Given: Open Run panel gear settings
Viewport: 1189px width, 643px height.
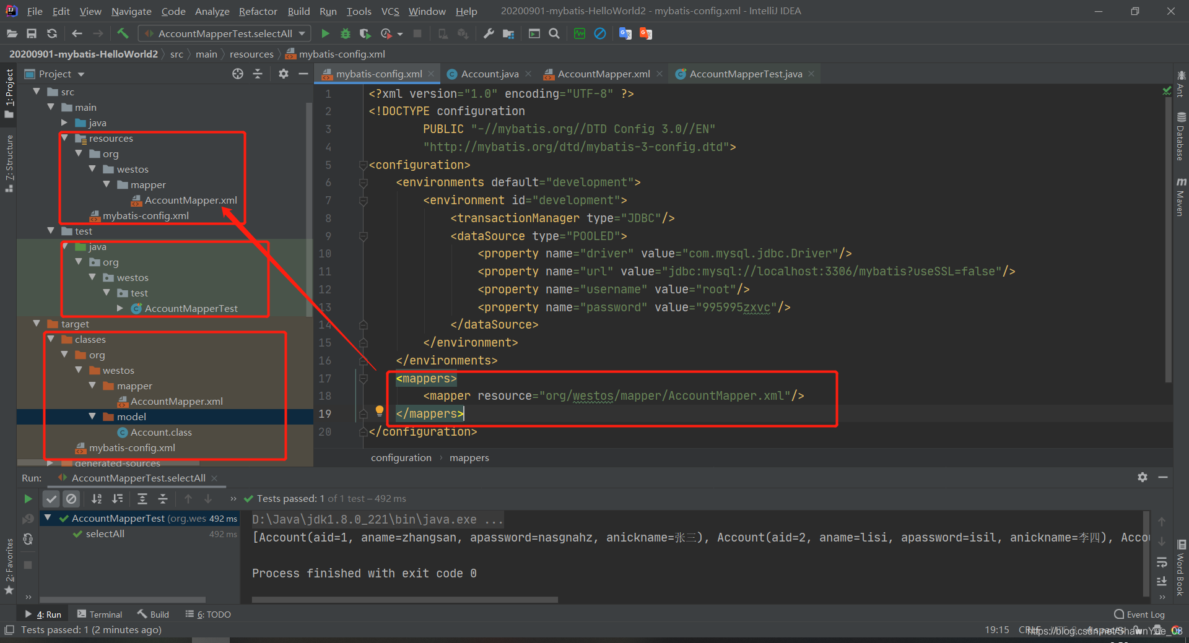Looking at the screenshot, I should pos(1143,477).
